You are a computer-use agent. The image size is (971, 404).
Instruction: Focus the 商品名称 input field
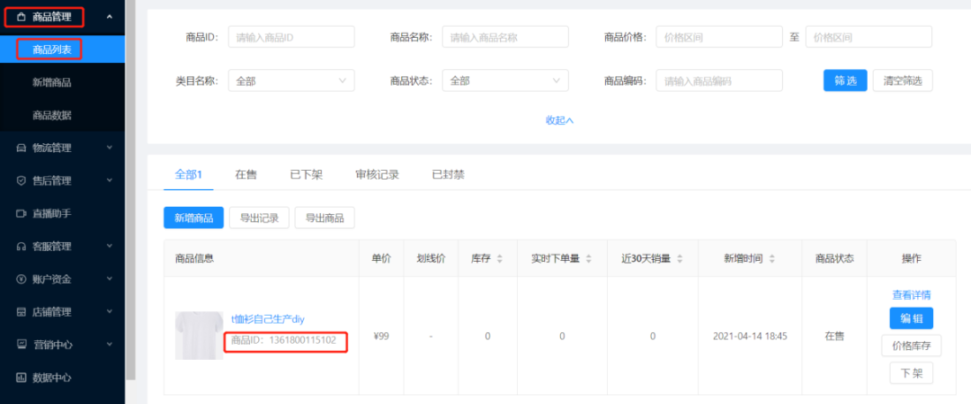pos(505,37)
